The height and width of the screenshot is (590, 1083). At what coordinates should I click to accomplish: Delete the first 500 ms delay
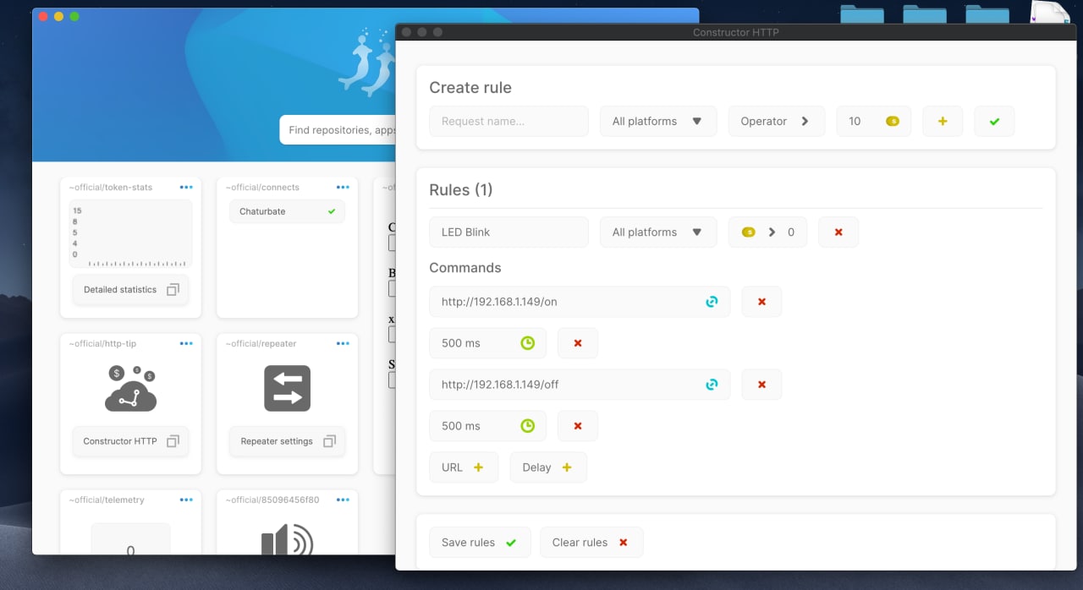tap(578, 342)
